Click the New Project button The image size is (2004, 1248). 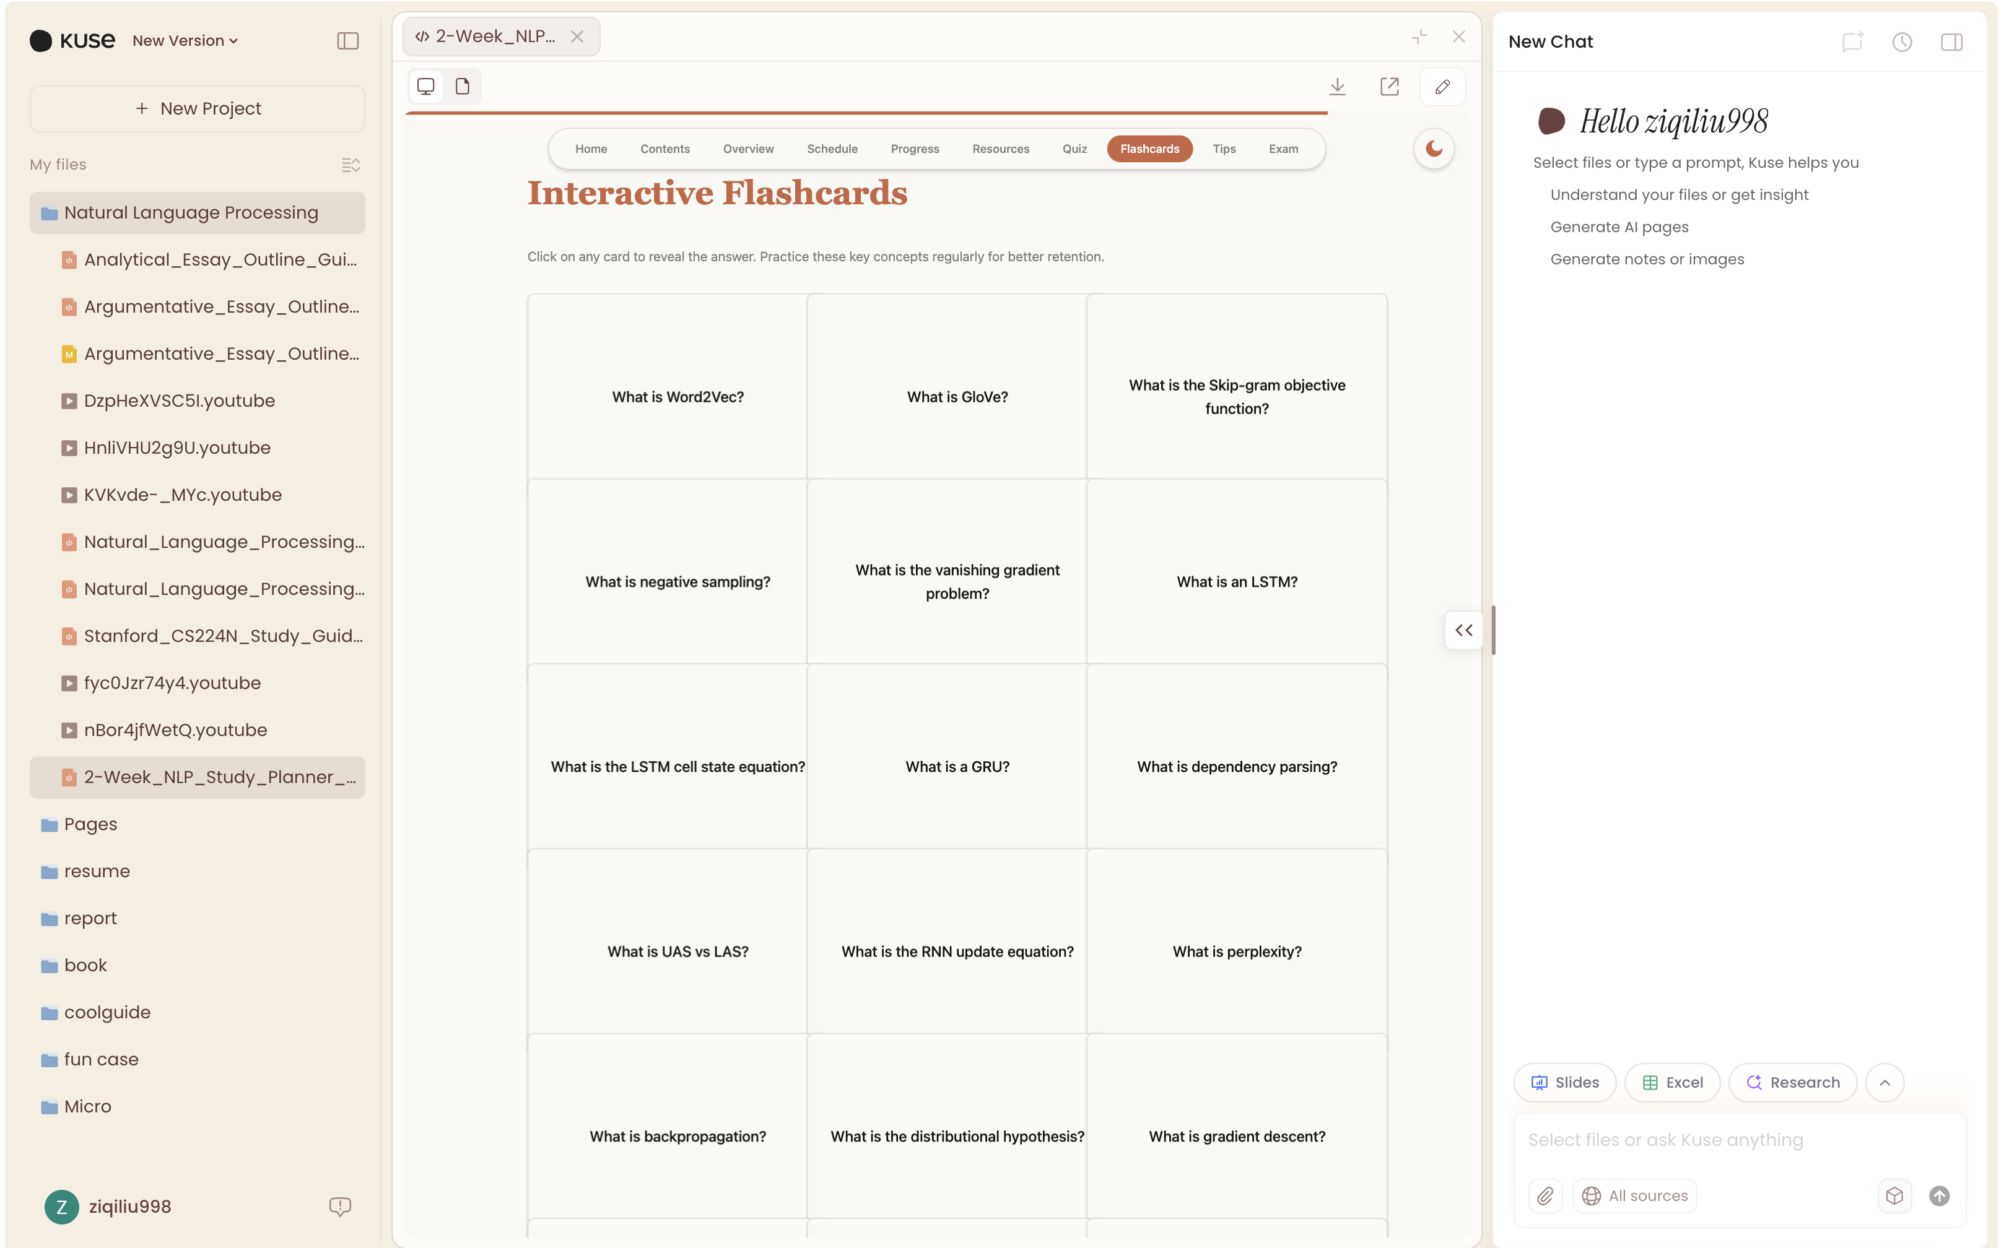(x=198, y=109)
